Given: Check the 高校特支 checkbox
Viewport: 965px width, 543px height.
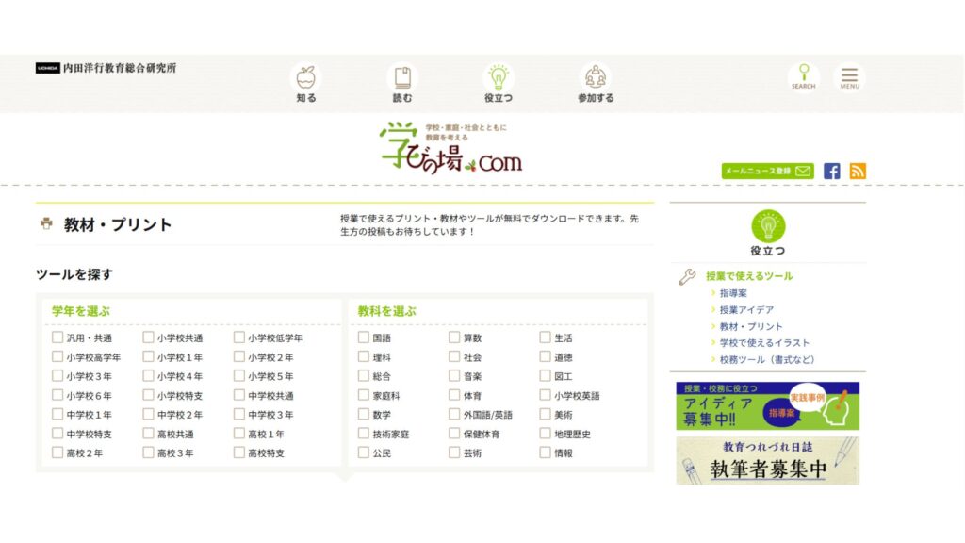Looking at the screenshot, I should click(x=238, y=452).
